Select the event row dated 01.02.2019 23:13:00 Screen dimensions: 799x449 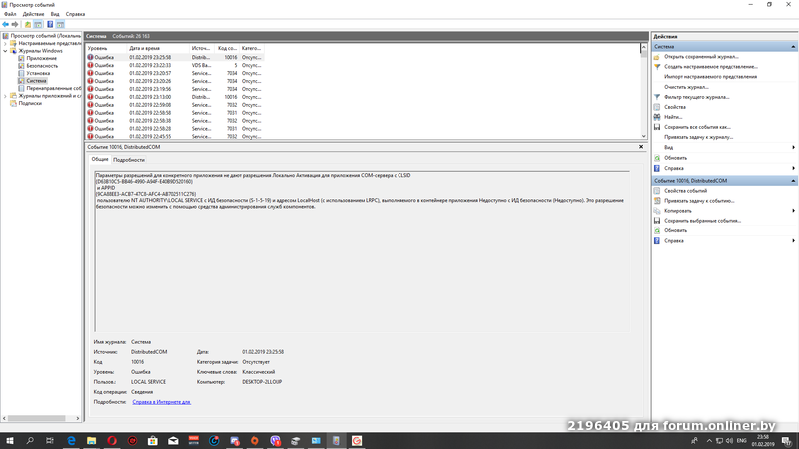tap(174, 97)
